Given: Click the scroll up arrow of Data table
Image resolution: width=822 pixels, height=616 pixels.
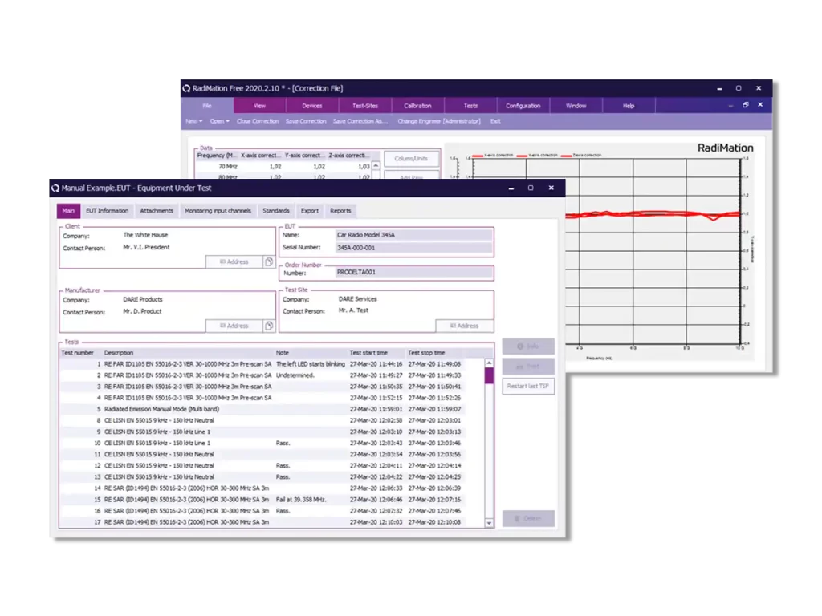Looking at the screenshot, I should (x=376, y=165).
